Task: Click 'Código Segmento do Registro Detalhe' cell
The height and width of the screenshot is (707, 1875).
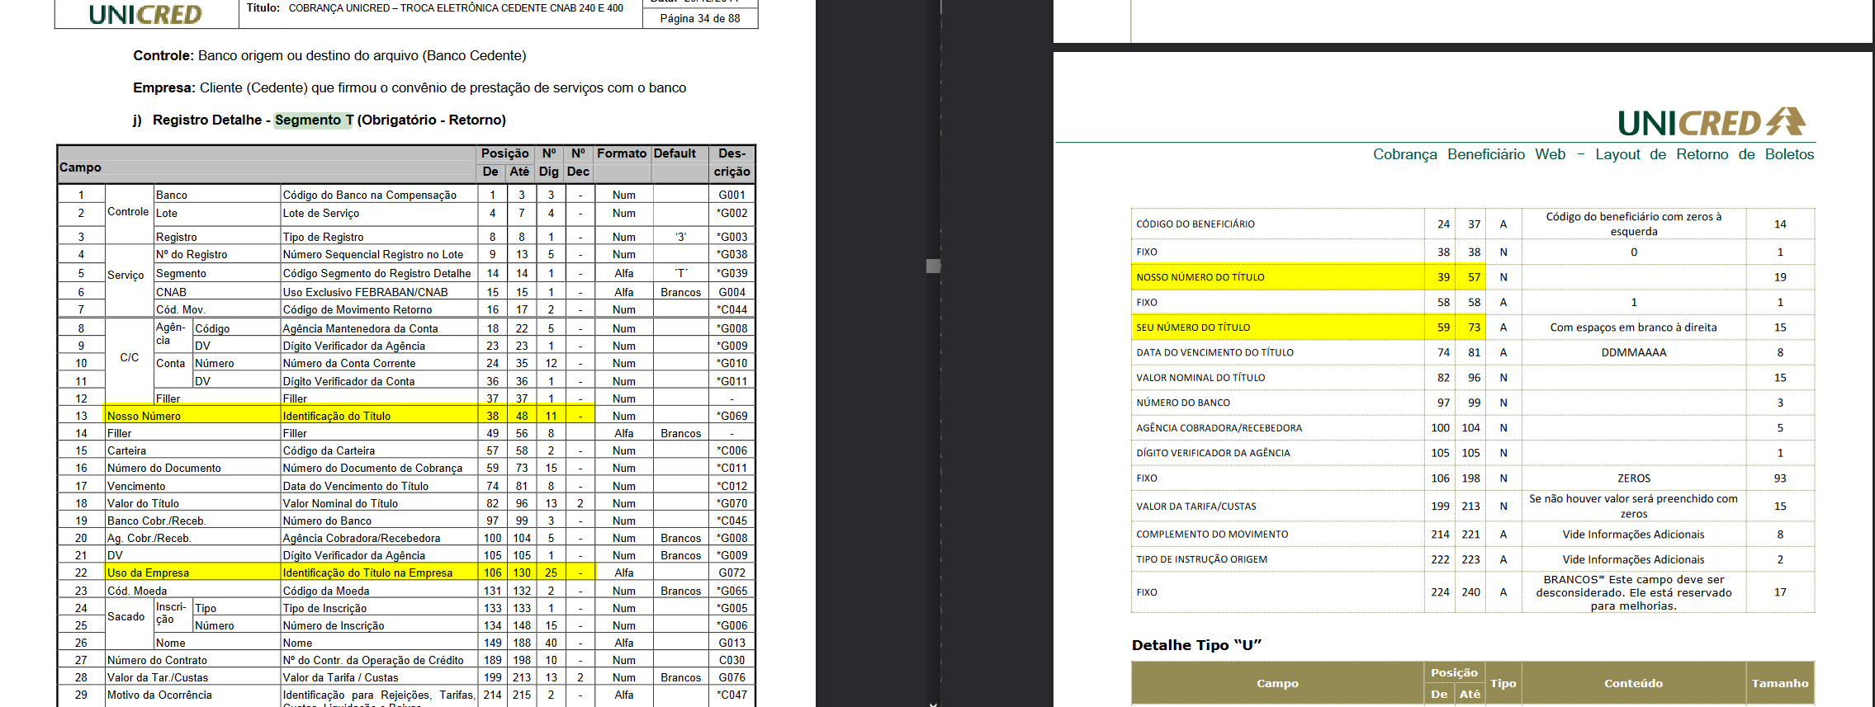Action: pos(377,273)
